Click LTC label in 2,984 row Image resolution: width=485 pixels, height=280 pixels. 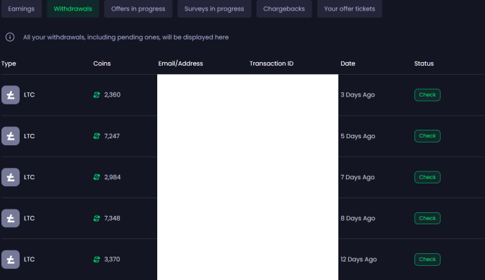click(30, 177)
